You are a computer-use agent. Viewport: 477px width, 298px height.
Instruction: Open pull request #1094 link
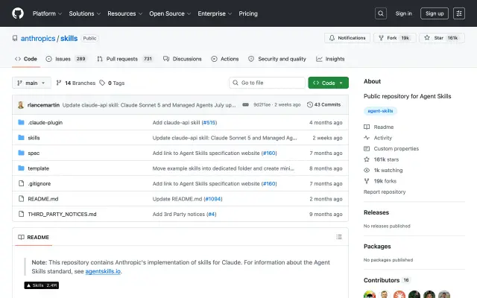(213, 199)
